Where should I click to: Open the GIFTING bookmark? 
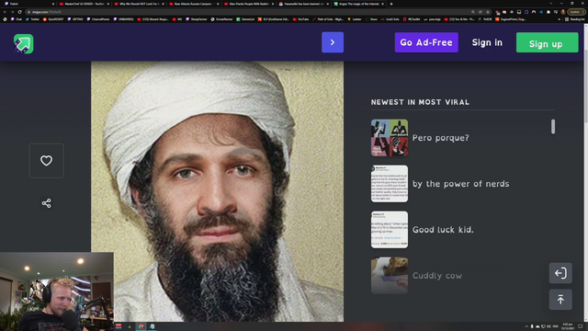coord(75,19)
